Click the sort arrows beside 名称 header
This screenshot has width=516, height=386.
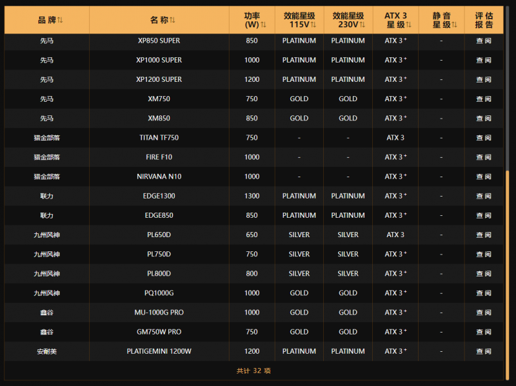pyautogui.click(x=172, y=20)
